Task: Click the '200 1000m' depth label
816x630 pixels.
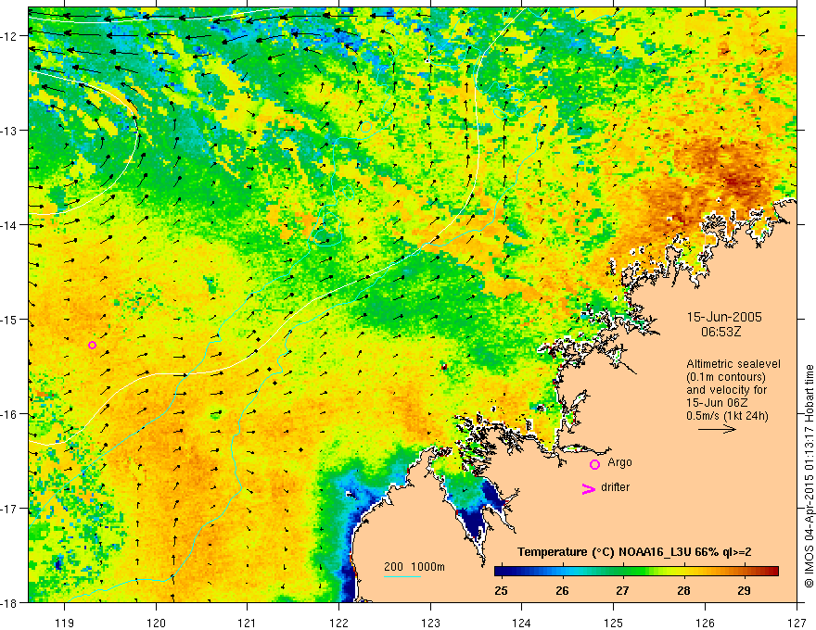Action: point(414,567)
